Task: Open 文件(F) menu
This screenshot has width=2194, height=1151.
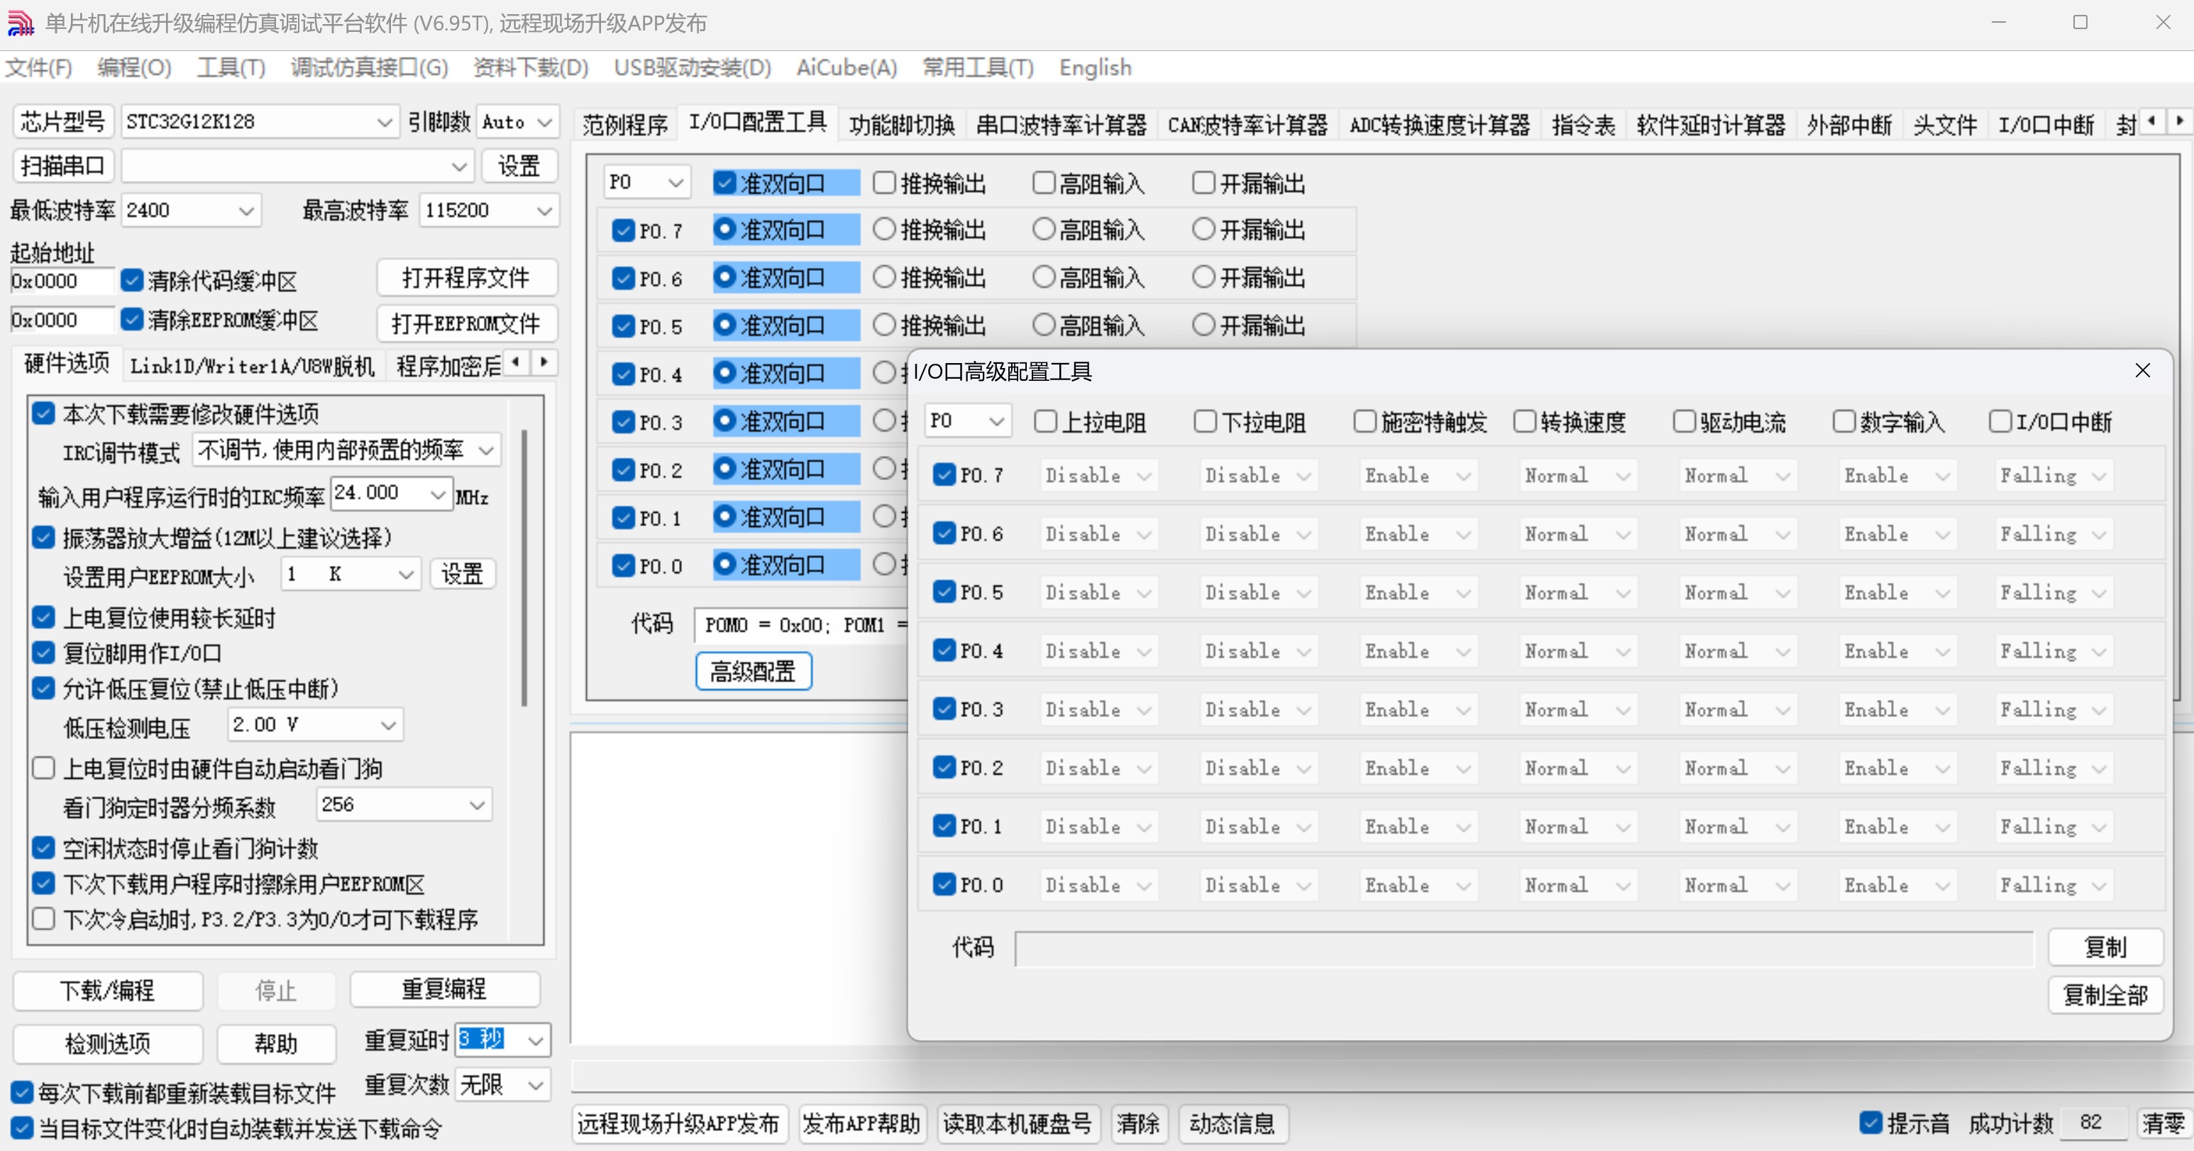Action: (x=38, y=67)
